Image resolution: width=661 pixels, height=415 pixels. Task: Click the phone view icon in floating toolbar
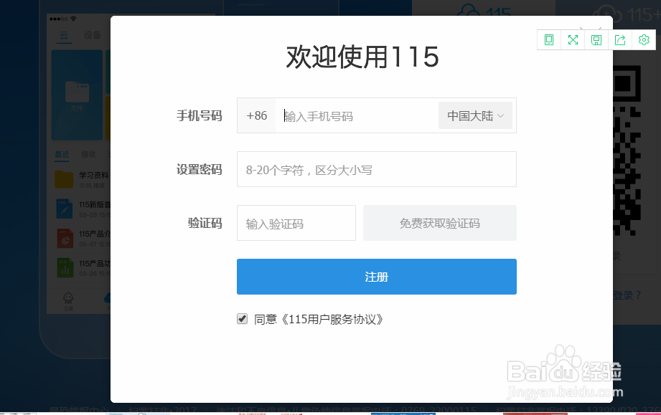(x=549, y=40)
